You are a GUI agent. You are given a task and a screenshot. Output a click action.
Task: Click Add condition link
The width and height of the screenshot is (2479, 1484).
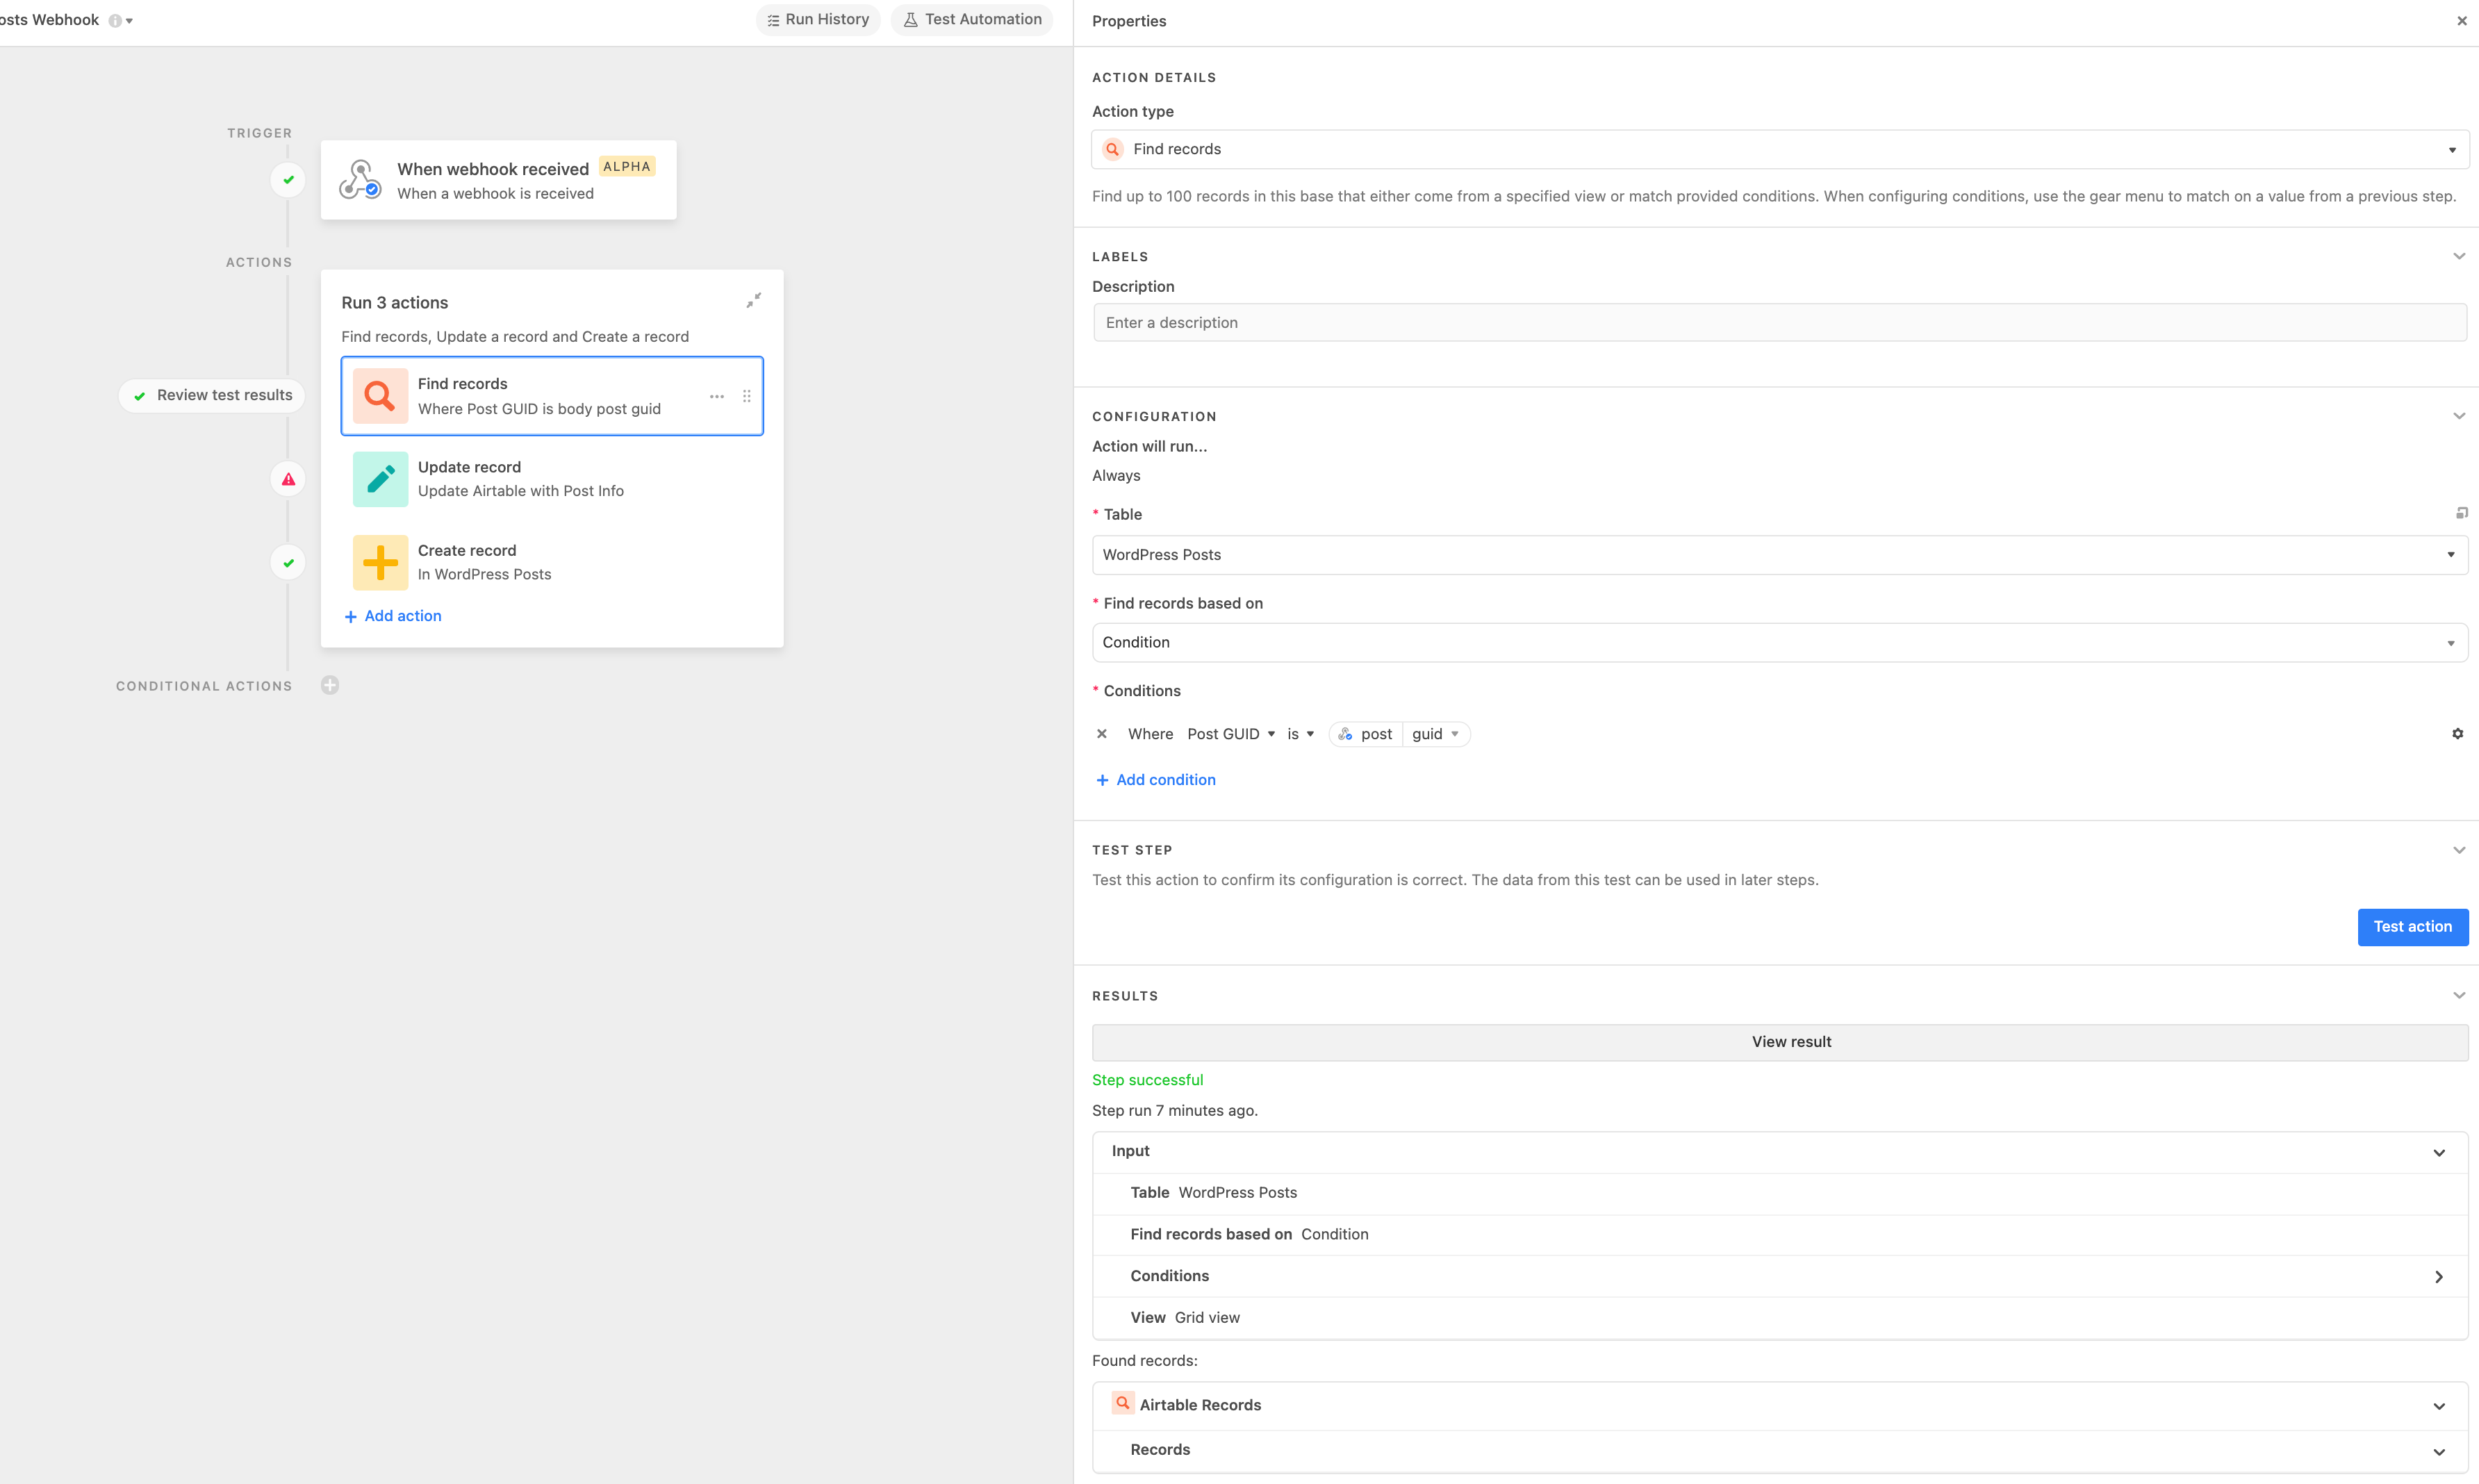click(1156, 780)
